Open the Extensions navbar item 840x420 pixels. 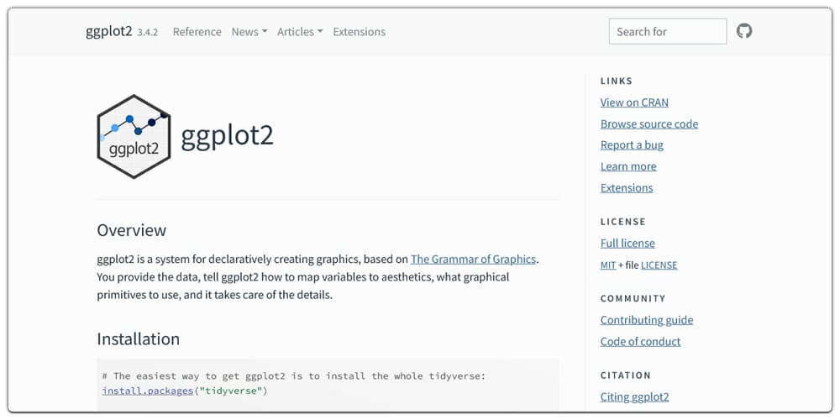[x=359, y=32]
